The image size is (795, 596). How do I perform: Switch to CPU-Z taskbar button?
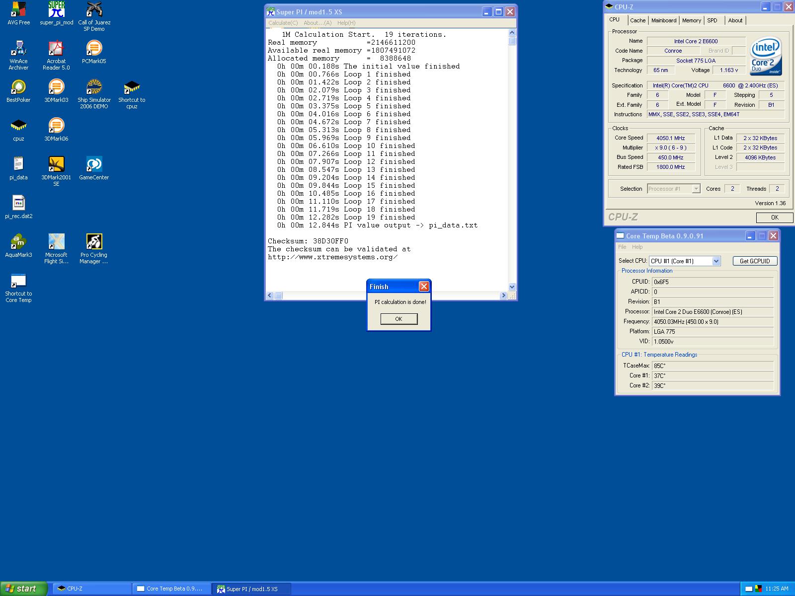click(92, 589)
